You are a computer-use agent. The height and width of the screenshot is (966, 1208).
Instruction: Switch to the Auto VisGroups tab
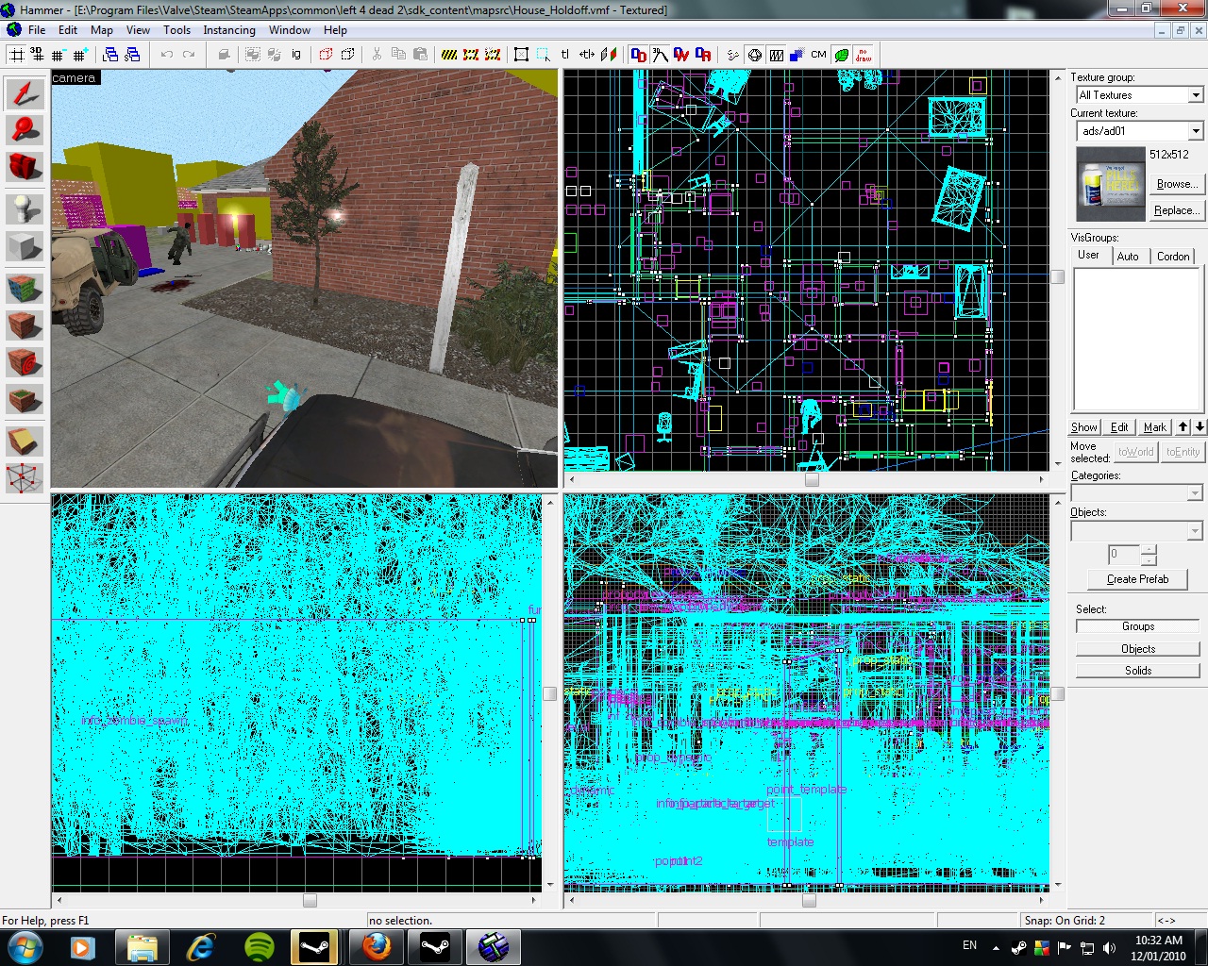1128,257
